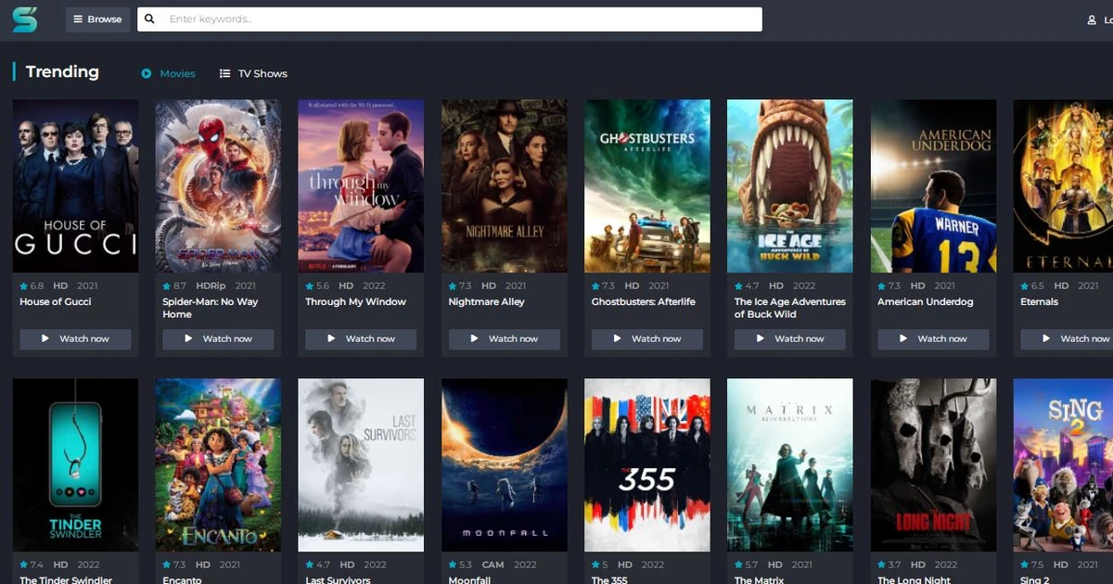The width and height of the screenshot is (1113, 584).
Task: Watch now for American Underdog
Action: pos(933,338)
